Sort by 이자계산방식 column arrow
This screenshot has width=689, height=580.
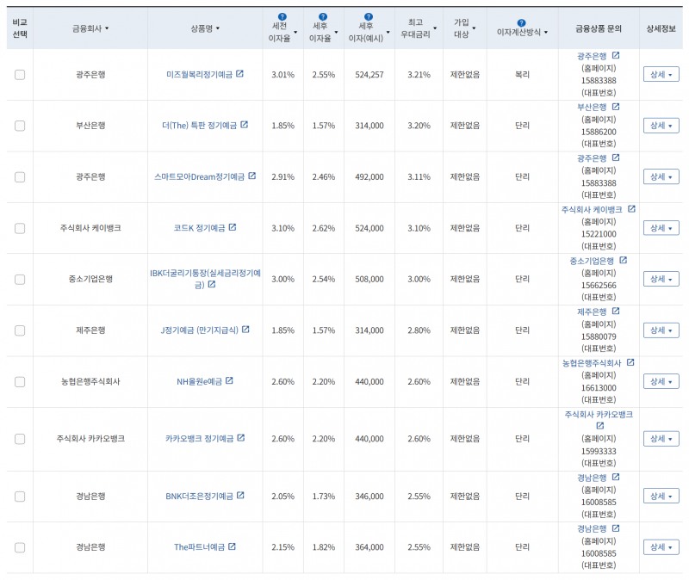click(546, 33)
